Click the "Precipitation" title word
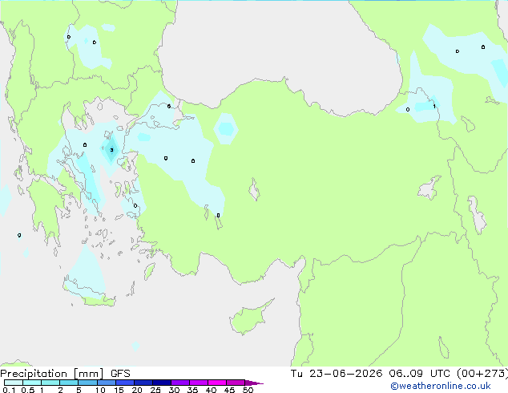 [x=34, y=374]
